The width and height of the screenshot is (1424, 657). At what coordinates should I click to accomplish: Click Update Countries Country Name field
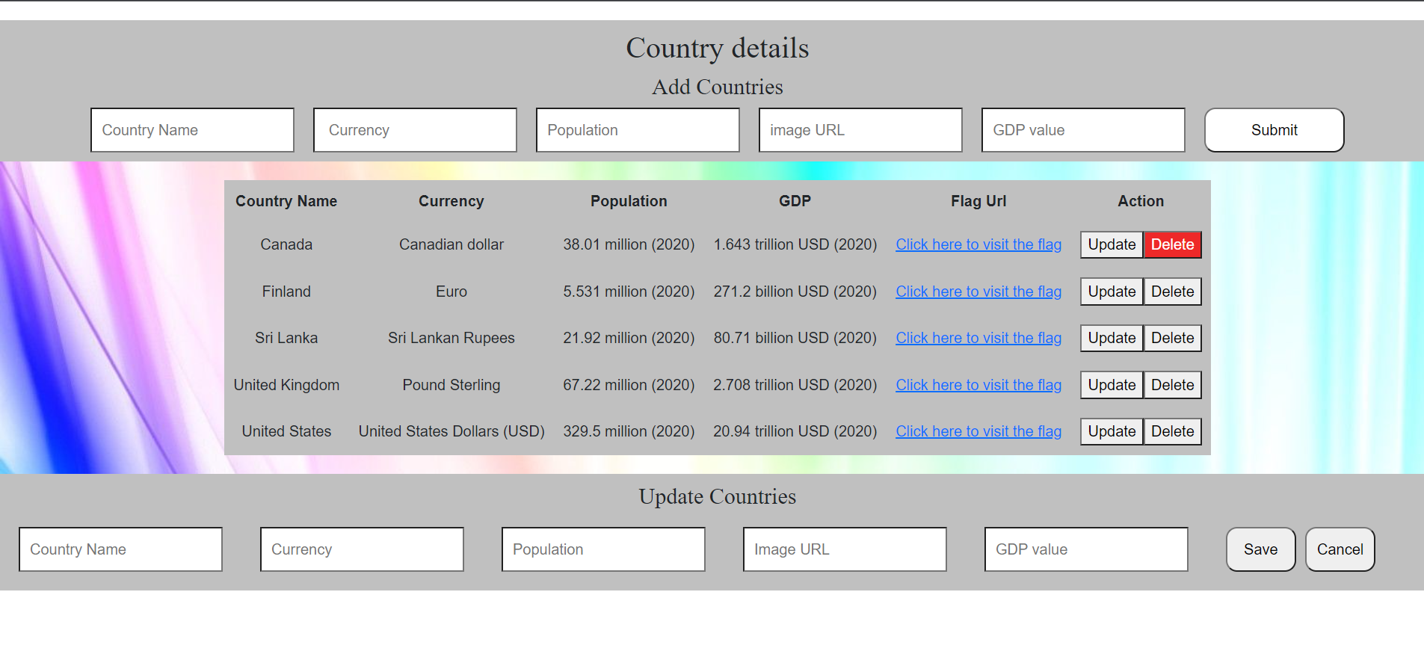(x=120, y=549)
